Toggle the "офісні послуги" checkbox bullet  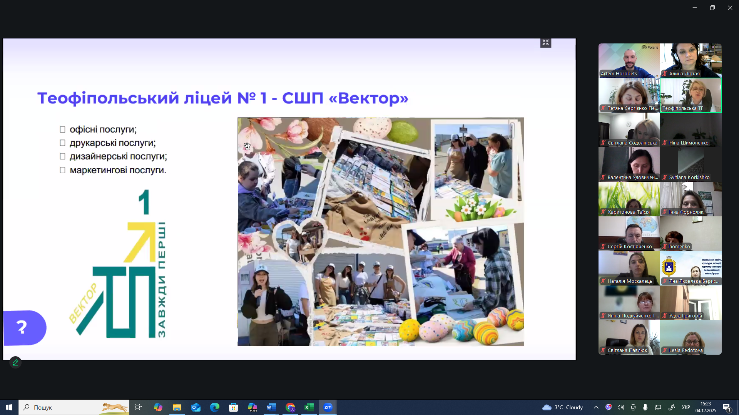[63, 129]
